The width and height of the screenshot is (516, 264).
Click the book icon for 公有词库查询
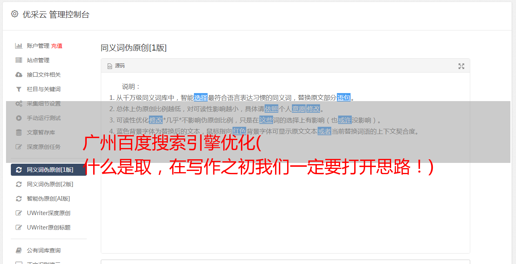(x=18, y=250)
